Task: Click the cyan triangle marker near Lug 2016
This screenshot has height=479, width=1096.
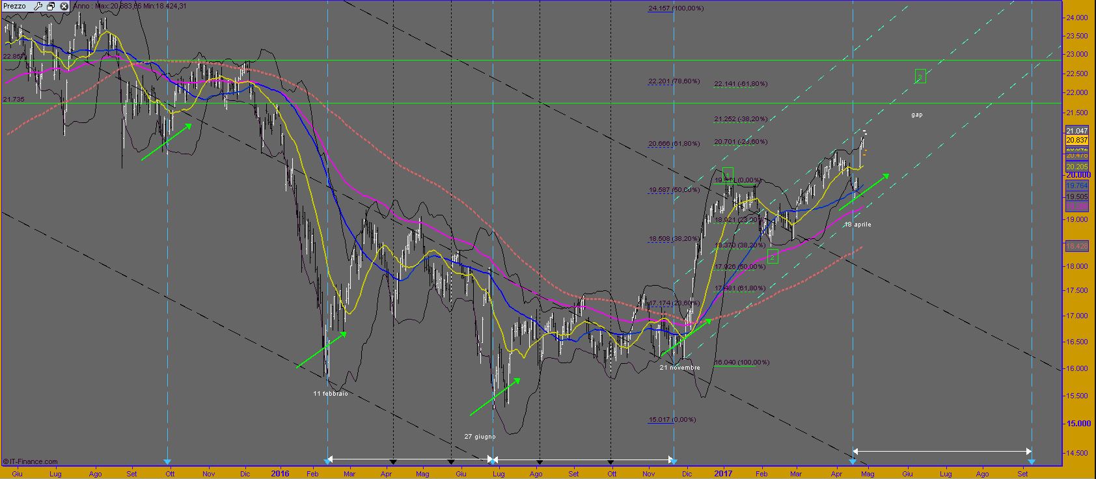Action: [x=493, y=461]
